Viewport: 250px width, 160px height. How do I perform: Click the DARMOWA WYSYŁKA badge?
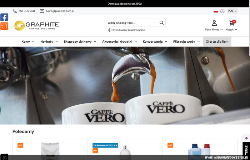pos(105,145)
